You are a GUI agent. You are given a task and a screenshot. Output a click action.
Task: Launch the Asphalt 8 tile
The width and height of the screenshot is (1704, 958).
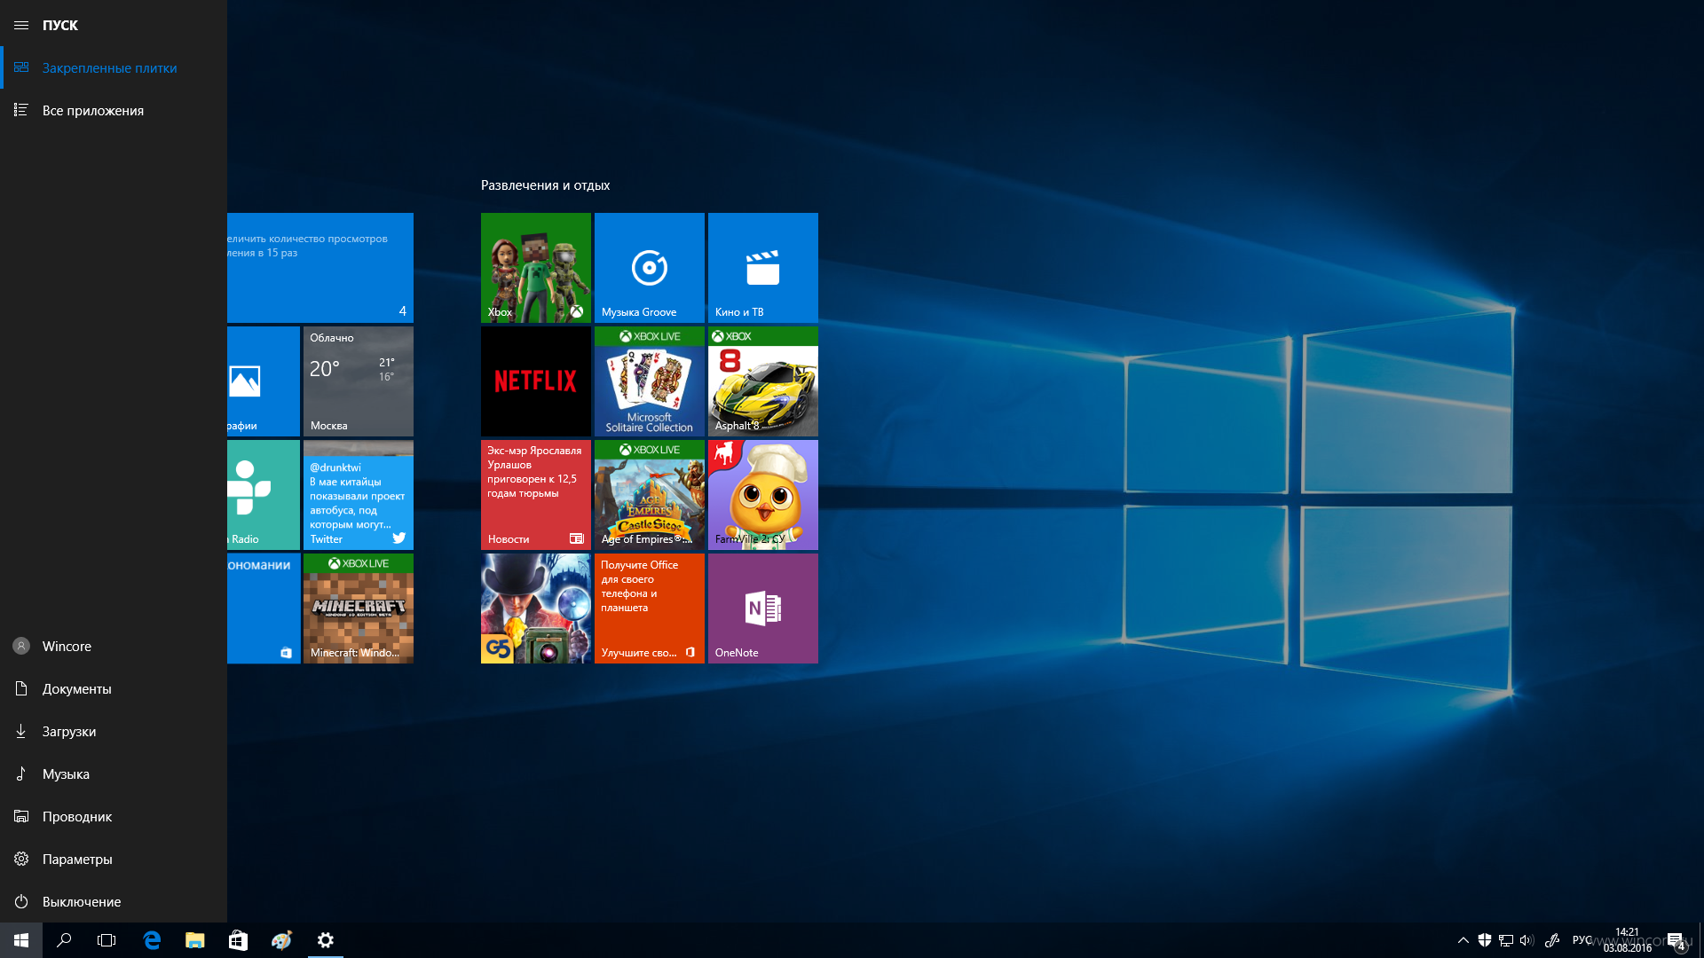click(x=763, y=381)
